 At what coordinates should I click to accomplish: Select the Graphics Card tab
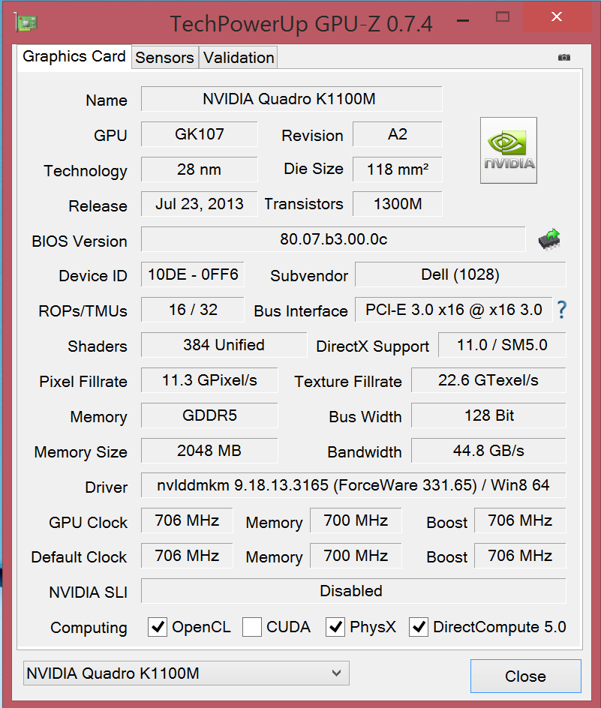click(x=74, y=57)
